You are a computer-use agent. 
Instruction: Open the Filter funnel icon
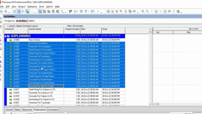pyautogui.click(x=86, y=11)
